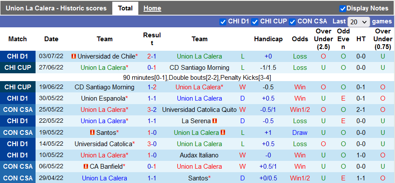
Task: Open Union Espanola team link
Action: pos(103,98)
